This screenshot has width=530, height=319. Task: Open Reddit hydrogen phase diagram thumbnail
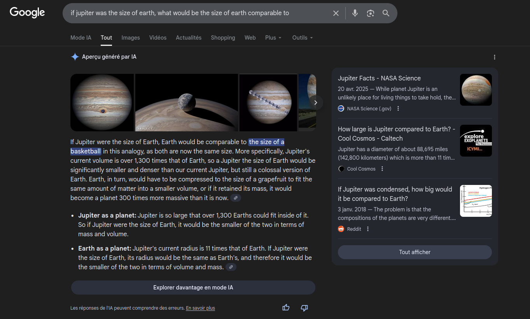coord(476,201)
